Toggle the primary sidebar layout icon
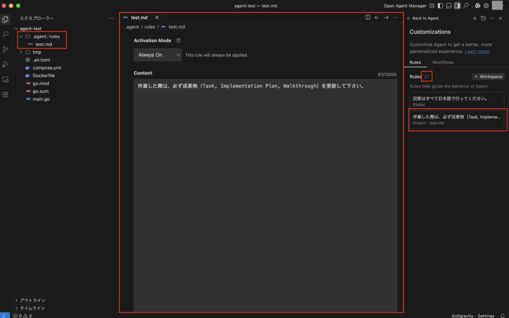This screenshot has width=509, height=318. [x=440, y=6]
